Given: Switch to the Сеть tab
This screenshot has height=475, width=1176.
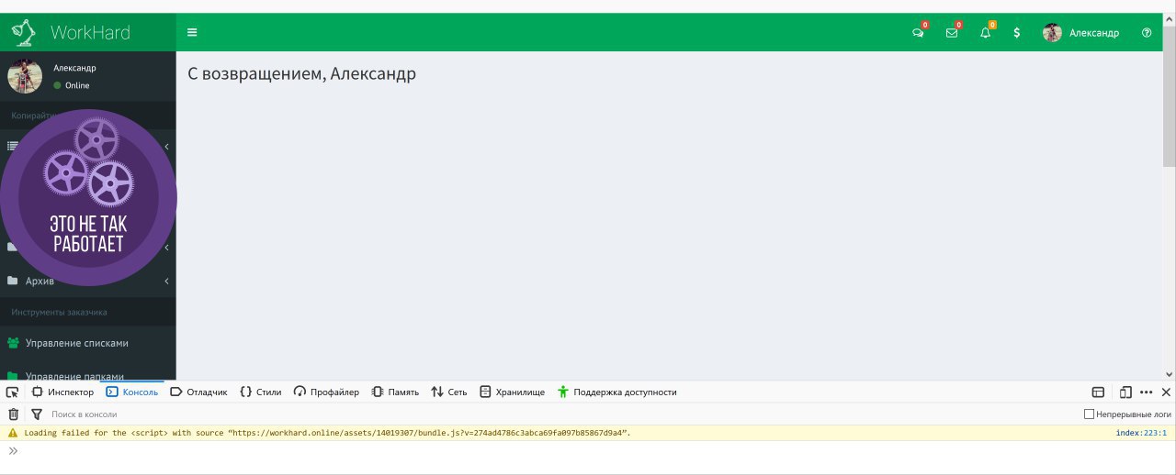Looking at the screenshot, I should pyautogui.click(x=449, y=392).
